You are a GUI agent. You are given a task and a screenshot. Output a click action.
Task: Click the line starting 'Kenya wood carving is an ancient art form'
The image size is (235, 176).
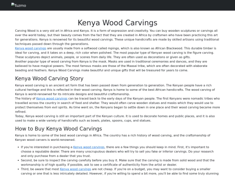(113, 86)
